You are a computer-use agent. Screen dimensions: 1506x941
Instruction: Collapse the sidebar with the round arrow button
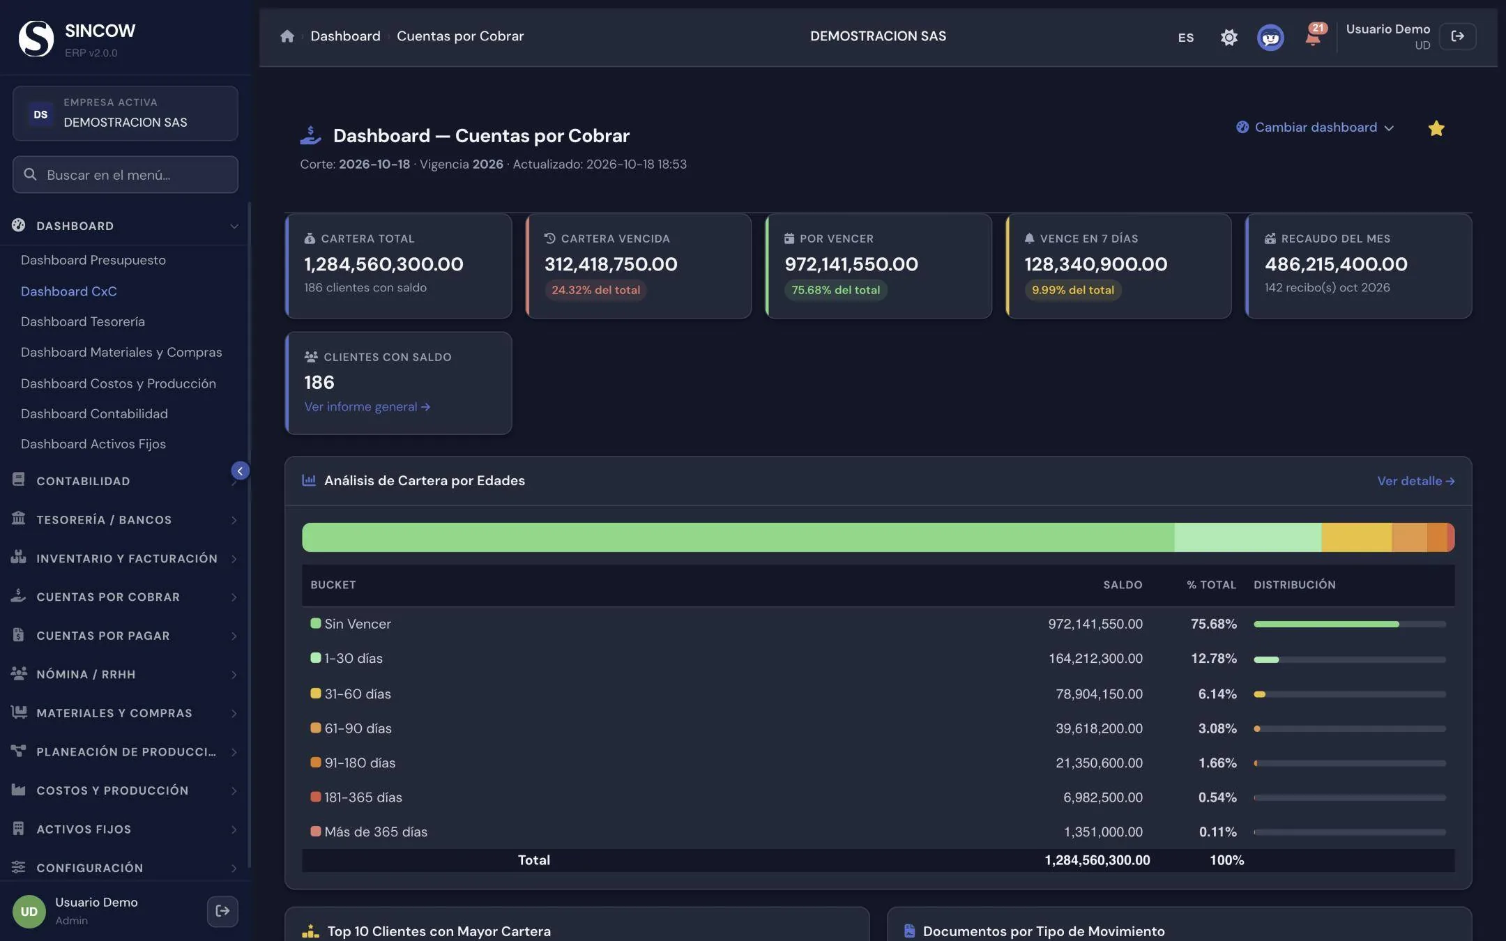(240, 471)
